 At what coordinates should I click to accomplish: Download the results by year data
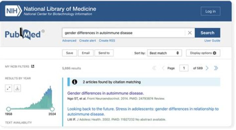pos(17,88)
